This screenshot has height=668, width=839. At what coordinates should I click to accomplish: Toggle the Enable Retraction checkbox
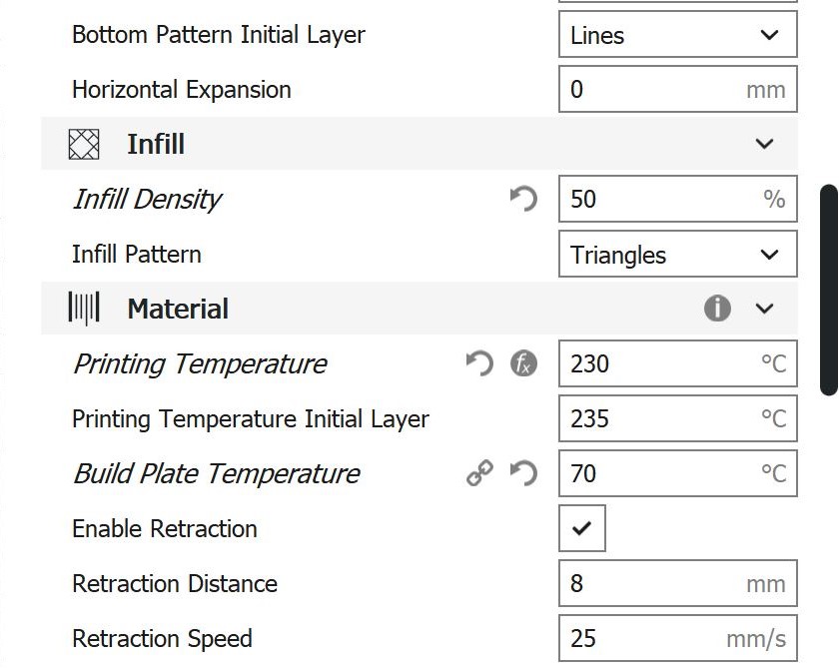[x=582, y=528]
